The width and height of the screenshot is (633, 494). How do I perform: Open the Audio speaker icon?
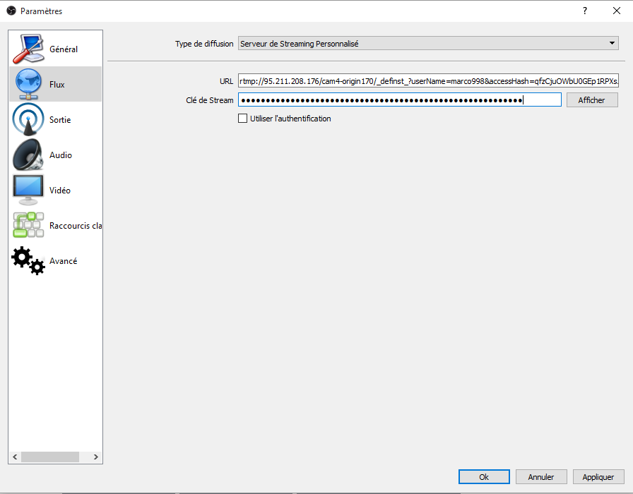28,155
